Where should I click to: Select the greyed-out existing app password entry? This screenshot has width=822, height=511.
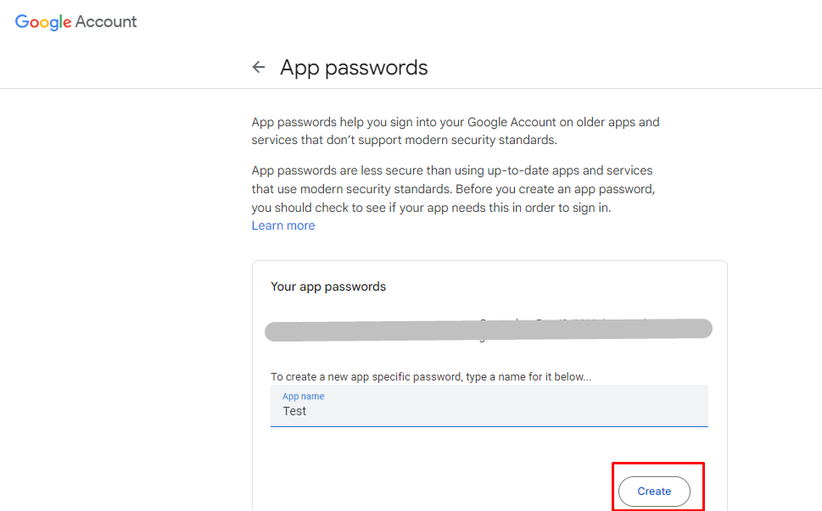[x=488, y=330]
